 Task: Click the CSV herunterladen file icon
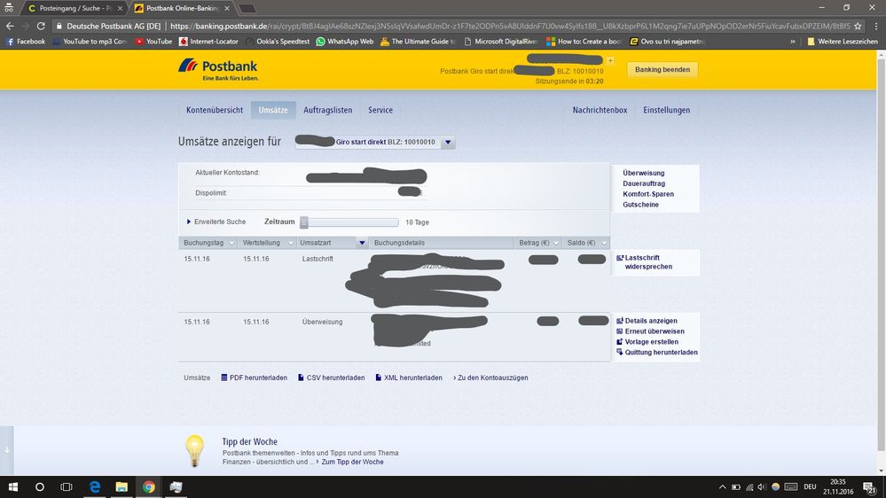click(302, 377)
